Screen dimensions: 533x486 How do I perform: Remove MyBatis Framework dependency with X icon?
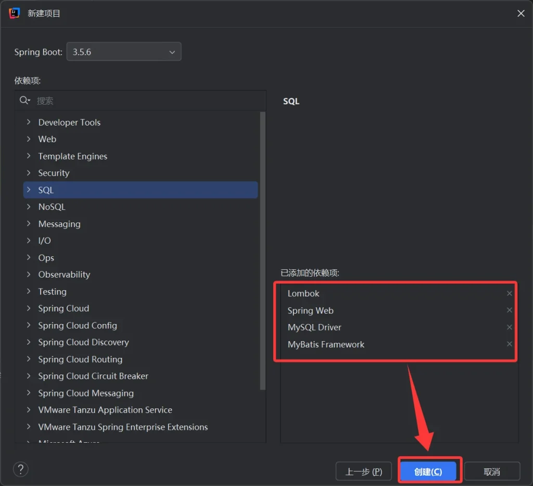tap(509, 344)
